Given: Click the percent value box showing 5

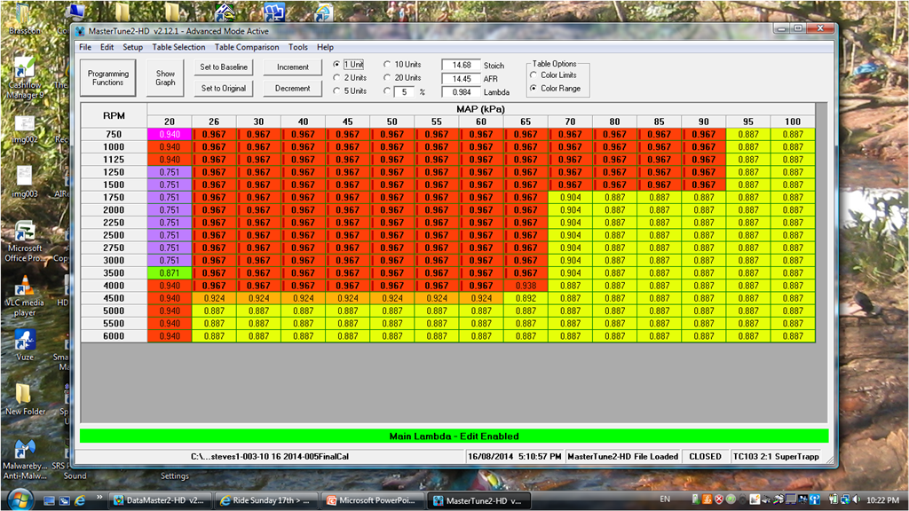Looking at the screenshot, I should pos(405,91).
